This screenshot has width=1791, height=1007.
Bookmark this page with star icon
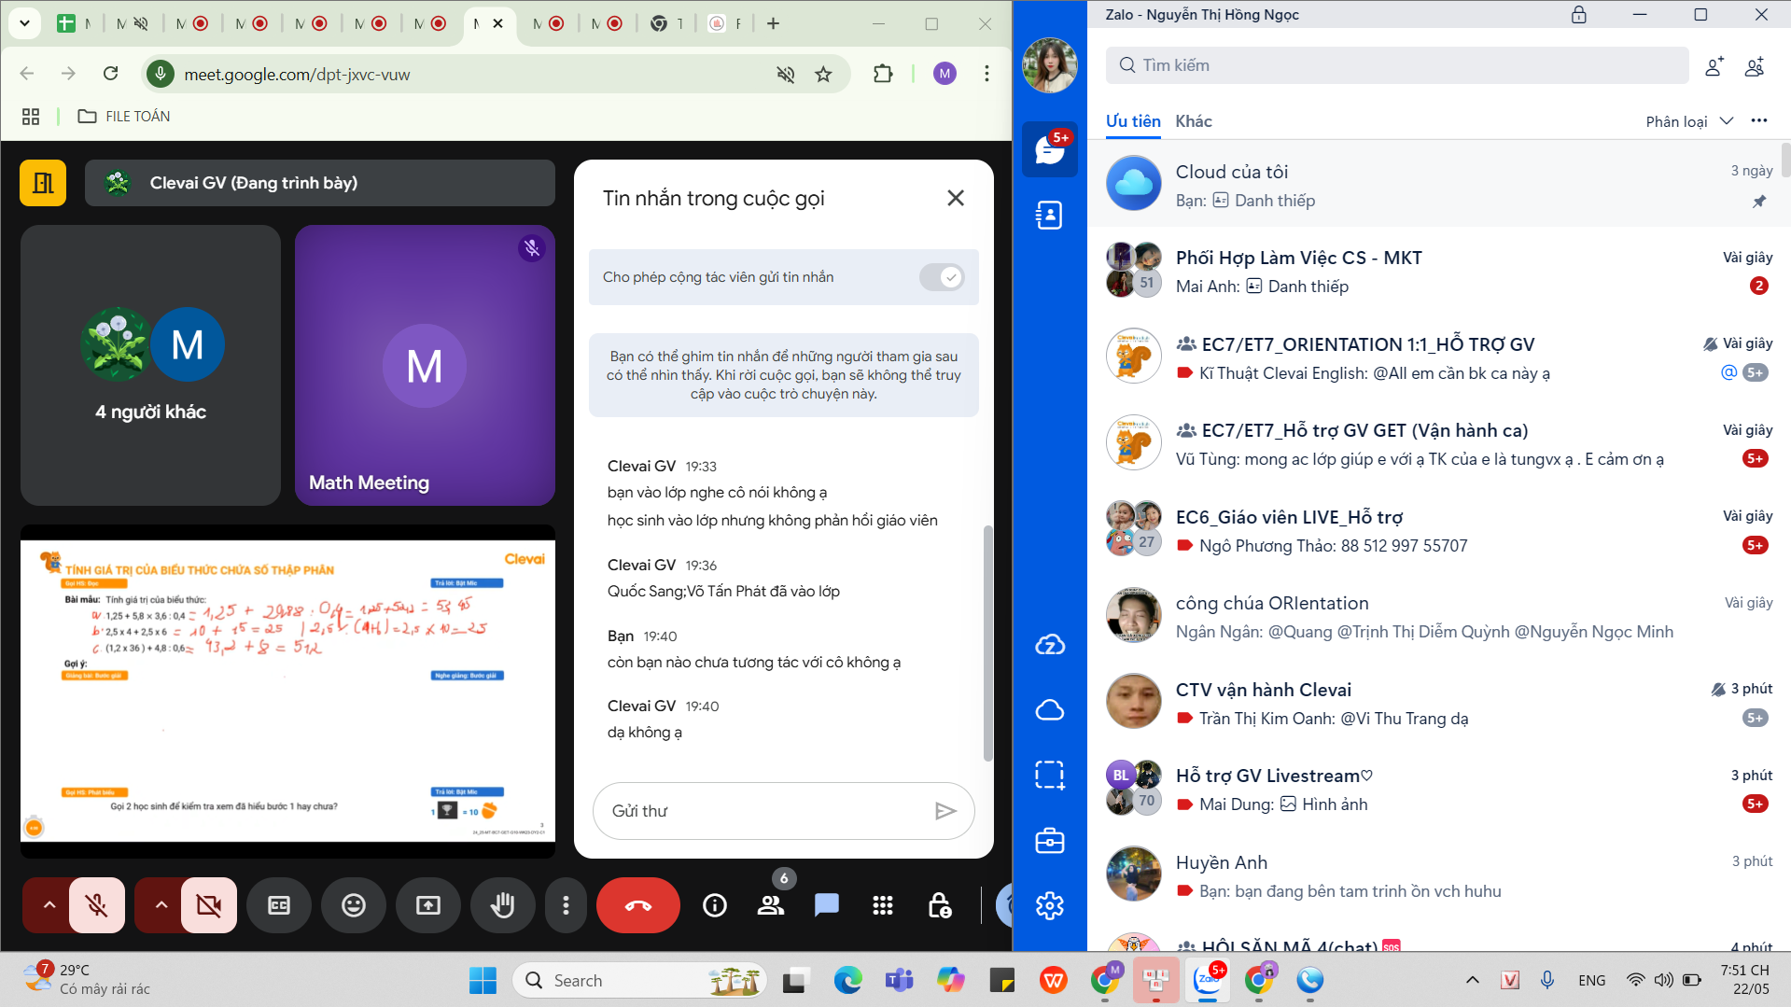click(823, 75)
